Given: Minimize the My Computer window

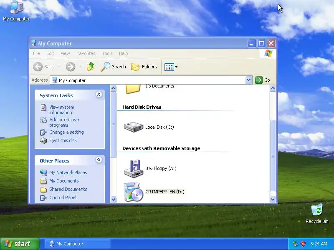Looking at the screenshot, I should [252, 43].
